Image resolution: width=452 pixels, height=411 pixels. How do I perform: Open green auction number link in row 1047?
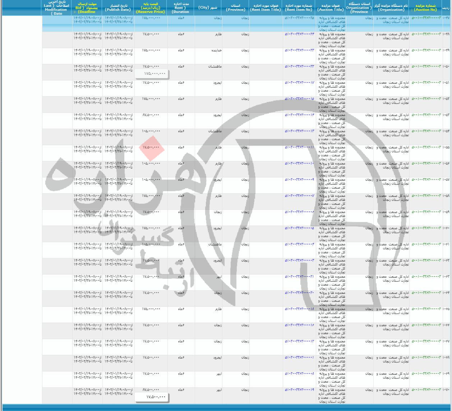coord(426,18)
